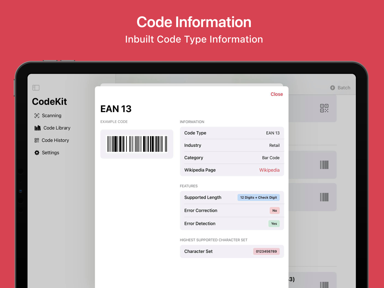The height and width of the screenshot is (288, 384).
Task: Click the Character Set label
Action: (199, 252)
